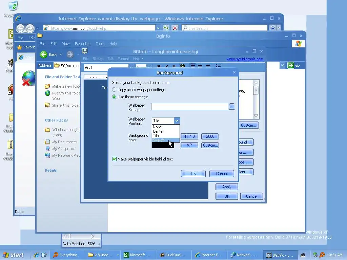The width and height of the screenshot is (347, 260).
Task: Click OK at the bottom of BGInfo window
Action: 227,196
